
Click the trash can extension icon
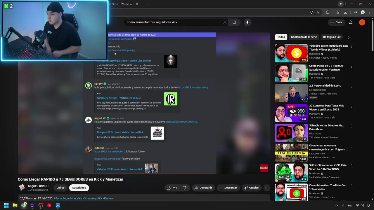(338, 12)
